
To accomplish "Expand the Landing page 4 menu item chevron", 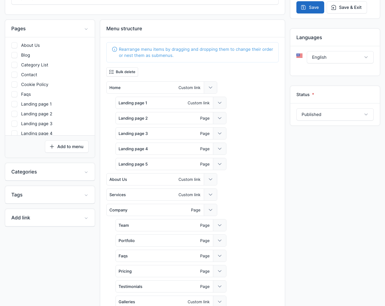I will [220, 149].
